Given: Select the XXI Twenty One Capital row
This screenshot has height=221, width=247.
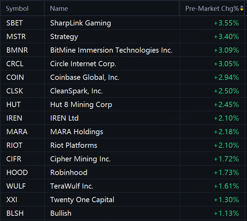Looking at the screenshot, I should coord(82,200).
